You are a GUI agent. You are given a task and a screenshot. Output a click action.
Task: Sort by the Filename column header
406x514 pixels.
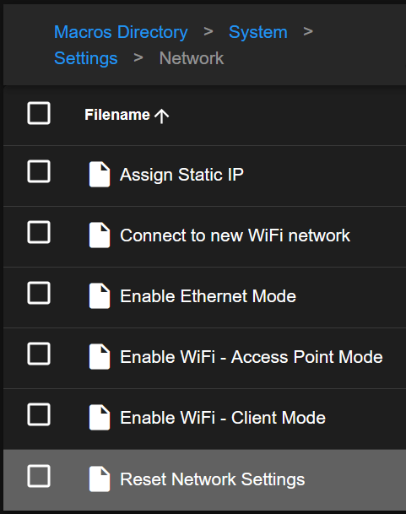point(117,115)
